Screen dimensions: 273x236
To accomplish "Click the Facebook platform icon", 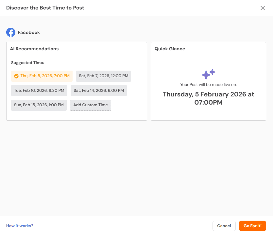I will [10, 32].
